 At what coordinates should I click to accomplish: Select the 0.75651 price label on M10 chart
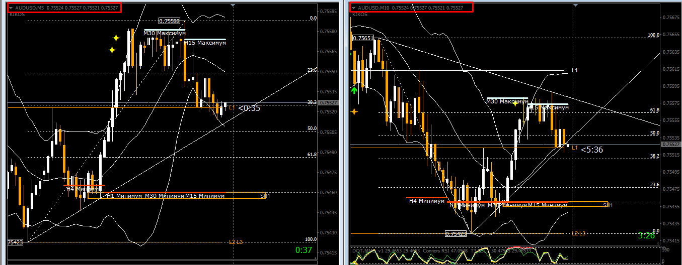363,38
